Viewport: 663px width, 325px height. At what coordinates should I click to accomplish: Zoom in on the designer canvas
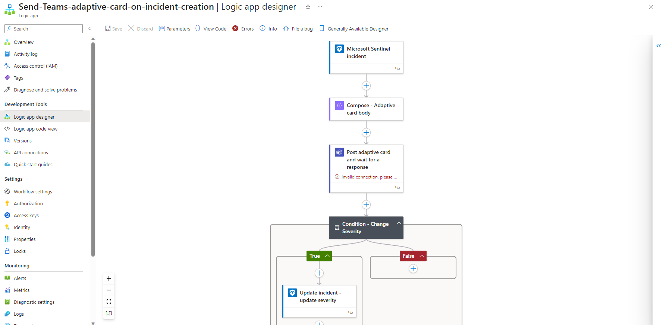[x=109, y=279]
